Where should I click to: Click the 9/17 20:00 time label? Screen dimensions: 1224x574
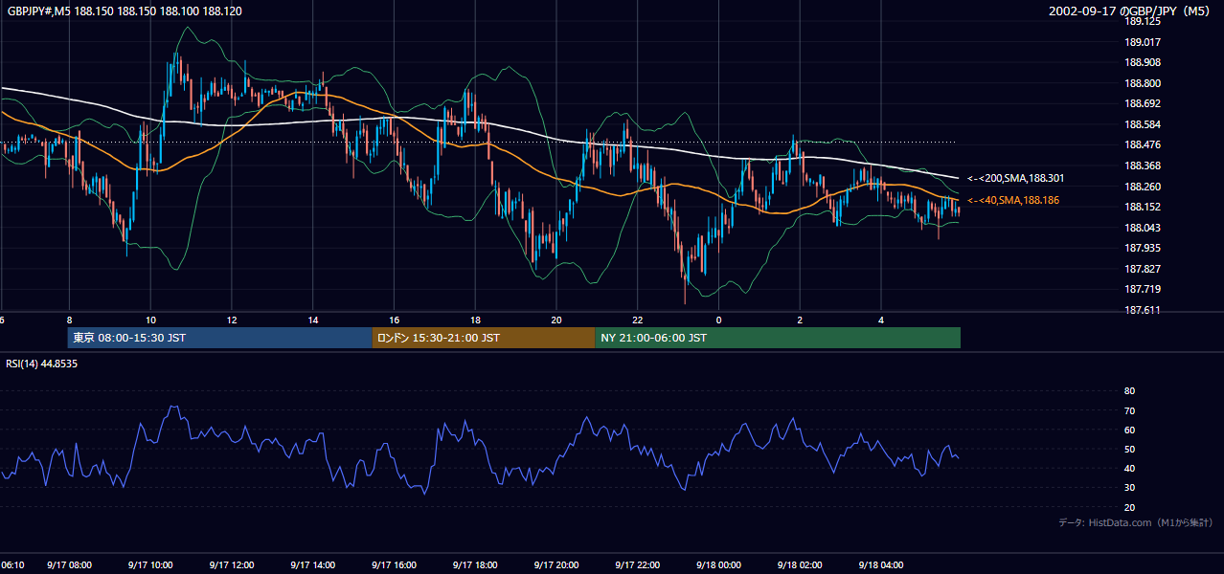pyautogui.click(x=556, y=565)
